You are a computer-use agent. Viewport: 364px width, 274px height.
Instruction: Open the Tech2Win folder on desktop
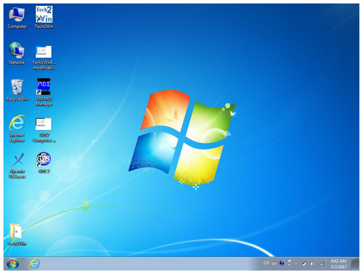coord(17,234)
